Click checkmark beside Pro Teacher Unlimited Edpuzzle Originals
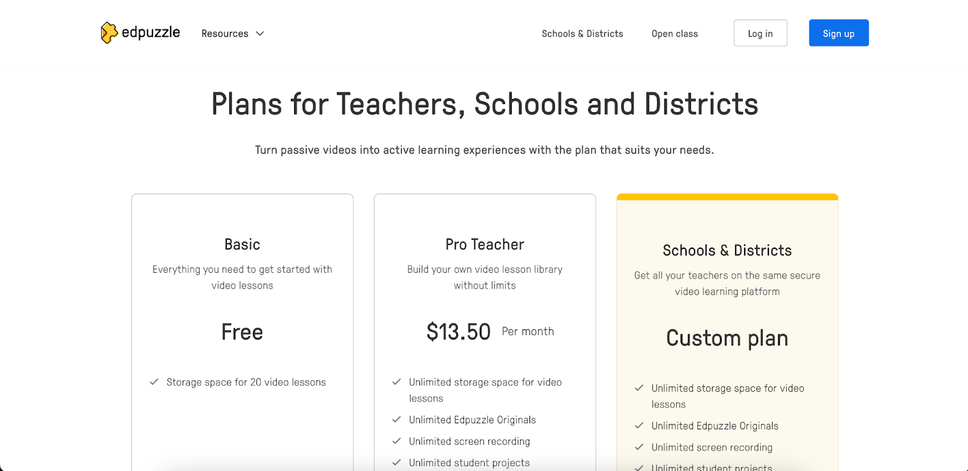The width and height of the screenshot is (968, 471). coord(397,419)
